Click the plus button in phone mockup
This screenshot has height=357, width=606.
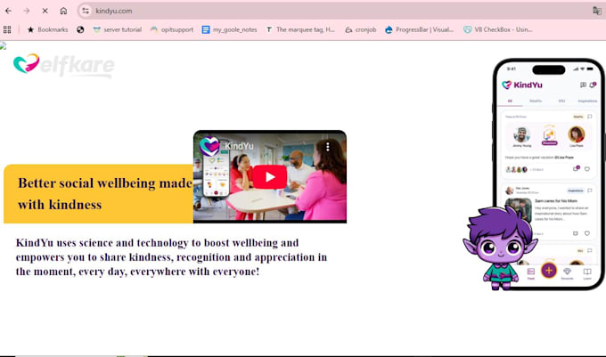coord(548,270)
